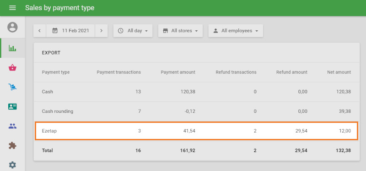
Task: Open the Reports bar chart icon
Action: (x=12, y=48)
